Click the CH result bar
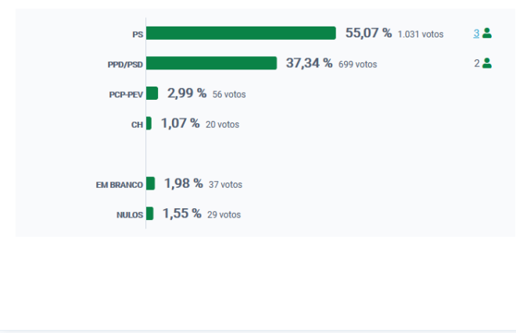The height and width of the screenshot is (333, 516). point(149,123)
